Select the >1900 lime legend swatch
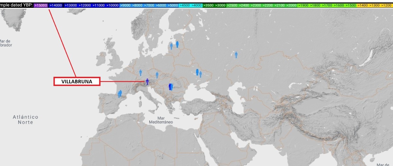The image size is (393, 166). point(304,6)
